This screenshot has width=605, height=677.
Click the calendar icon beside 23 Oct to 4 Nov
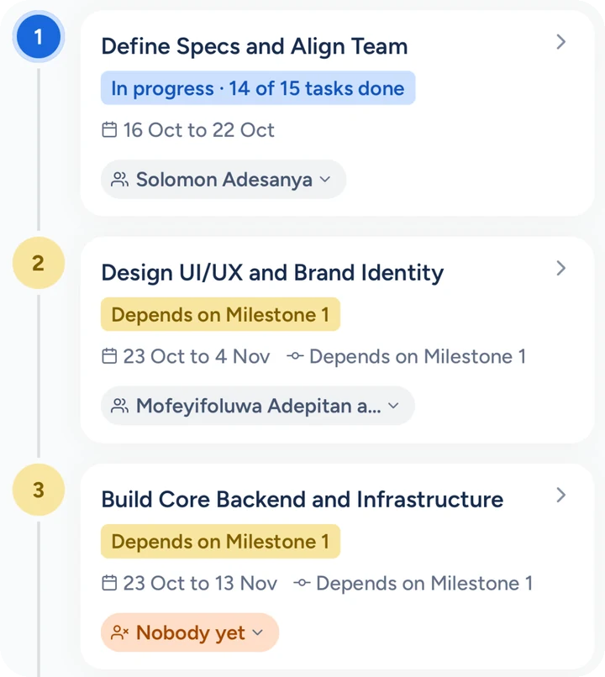click(x=109, y=356)
